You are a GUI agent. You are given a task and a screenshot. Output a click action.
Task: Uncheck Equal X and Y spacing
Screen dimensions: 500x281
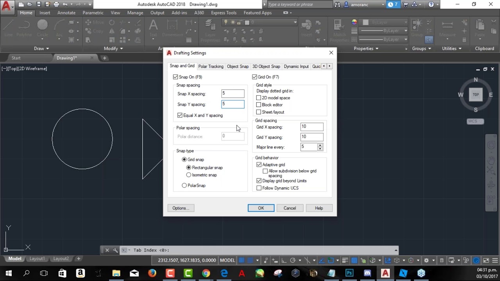180,115
